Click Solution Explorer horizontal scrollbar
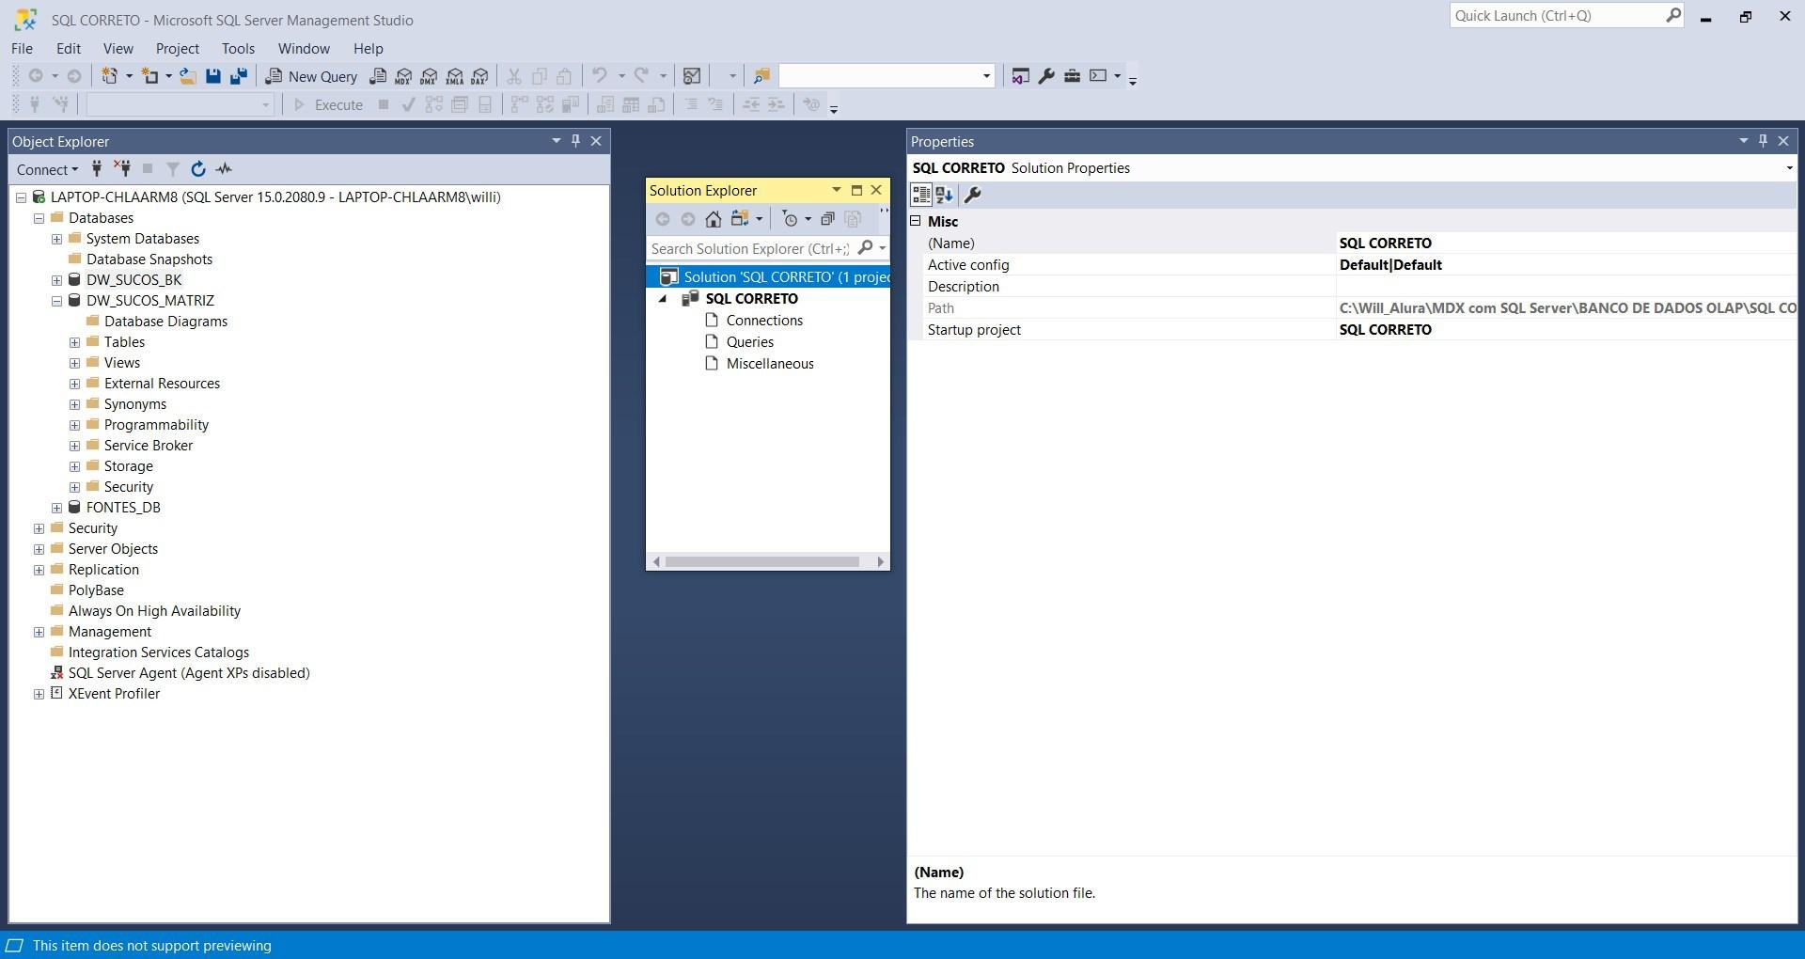This screenshot has width=1805, height=959. pos(761,562)
